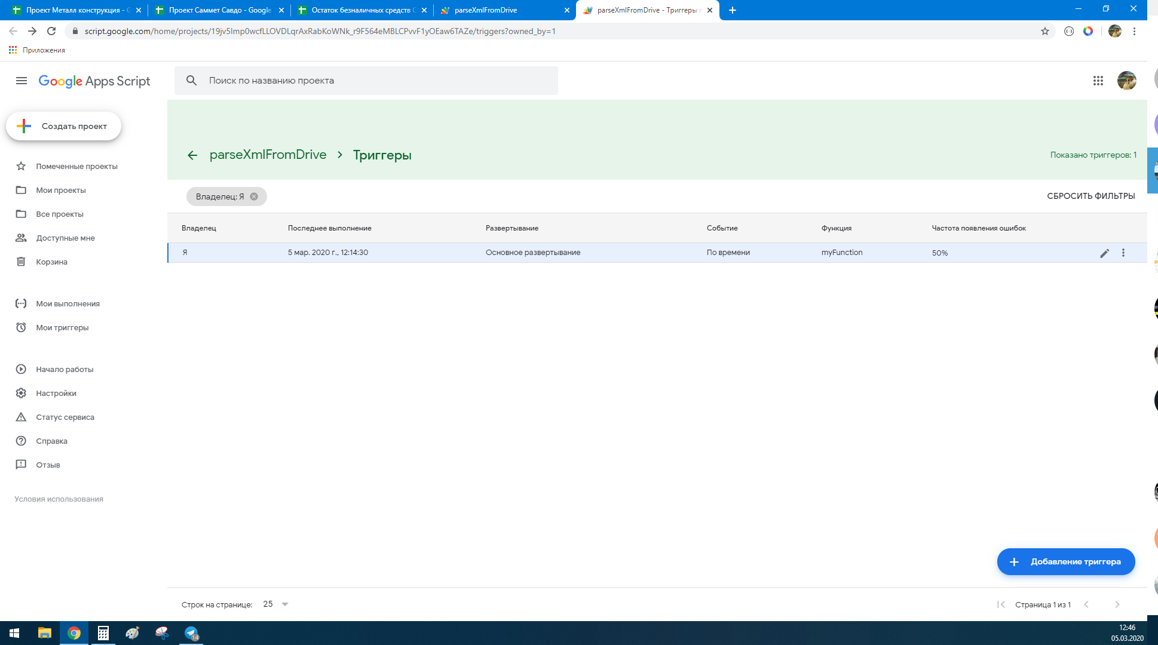
Task: Select 'Мои выполнения' sidebar item
Action: [68, 303]
